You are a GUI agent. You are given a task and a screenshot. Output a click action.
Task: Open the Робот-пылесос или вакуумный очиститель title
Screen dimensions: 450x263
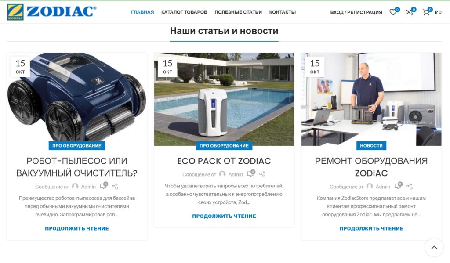77,167
